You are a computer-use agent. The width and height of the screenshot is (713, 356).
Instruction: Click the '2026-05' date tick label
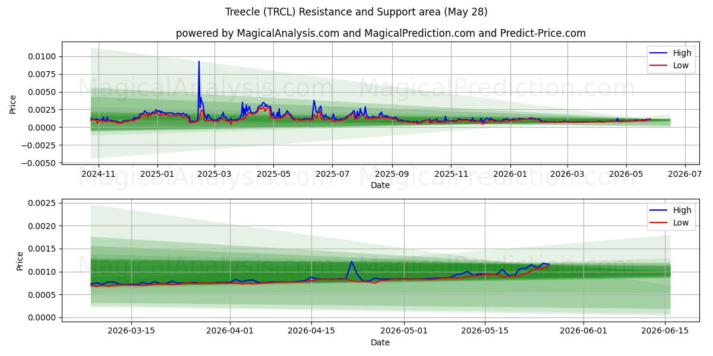pos(625,174)
